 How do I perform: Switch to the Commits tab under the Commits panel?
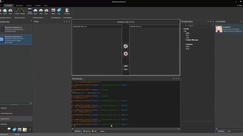220,131
